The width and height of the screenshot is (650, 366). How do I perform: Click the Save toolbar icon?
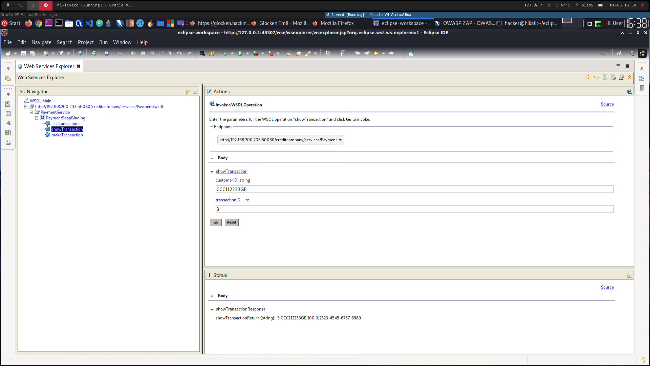(23, 54)
